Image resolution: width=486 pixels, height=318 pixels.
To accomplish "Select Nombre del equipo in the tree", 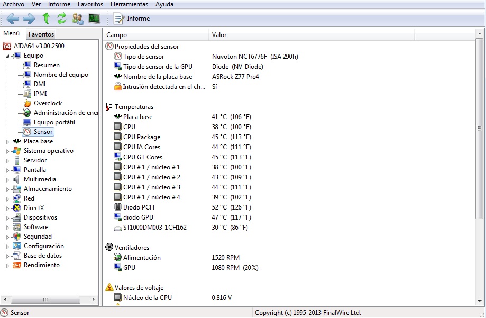I will coord(61,75).
